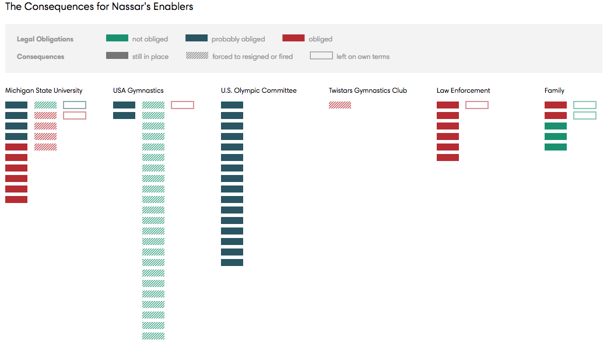Screen dimensions: 614x350
Task: Click the 'Legal Obligations' legend label
Action: [x=45, y=39]
